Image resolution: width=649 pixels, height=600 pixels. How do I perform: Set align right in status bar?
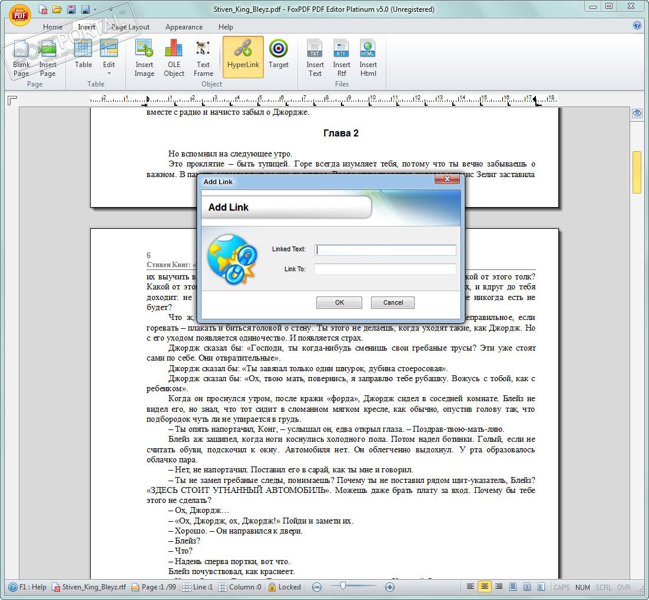pyautogui.click(x=499, y=587)
